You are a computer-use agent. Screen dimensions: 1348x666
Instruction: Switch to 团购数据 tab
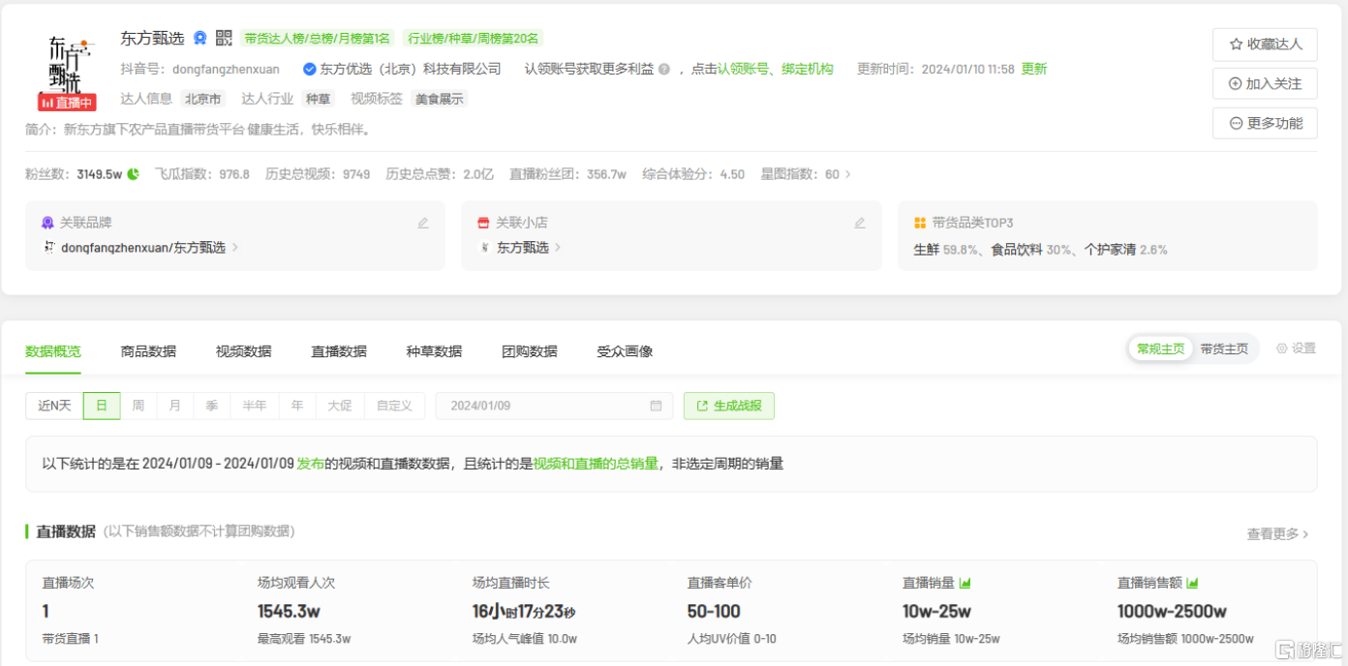(x=530, y=351)
